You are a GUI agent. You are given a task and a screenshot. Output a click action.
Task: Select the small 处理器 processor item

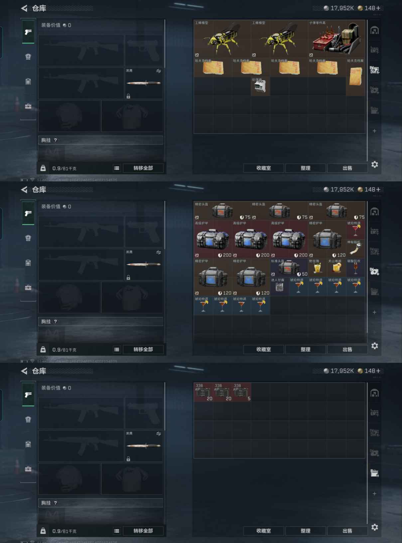coord(260,87)
